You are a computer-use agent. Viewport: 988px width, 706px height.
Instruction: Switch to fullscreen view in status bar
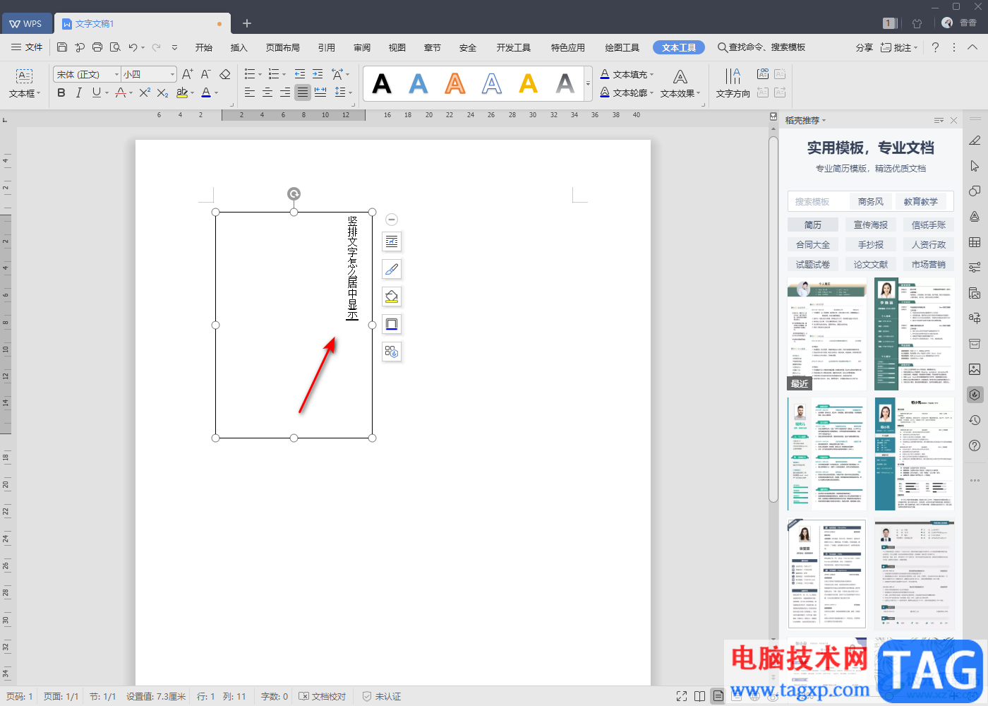tap(682, 696)
